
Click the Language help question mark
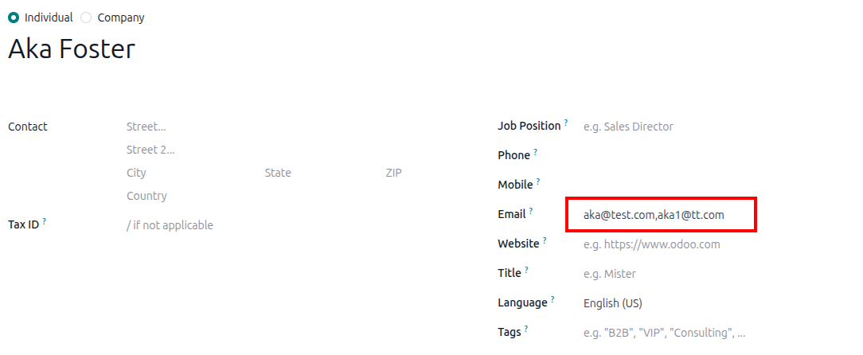tap(553, 299)
